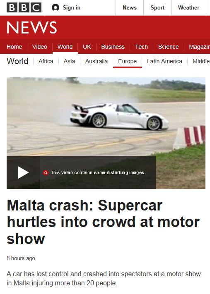Go to the top-bar News section
Screen dimensions: 210x294
[x=130, y=8]
